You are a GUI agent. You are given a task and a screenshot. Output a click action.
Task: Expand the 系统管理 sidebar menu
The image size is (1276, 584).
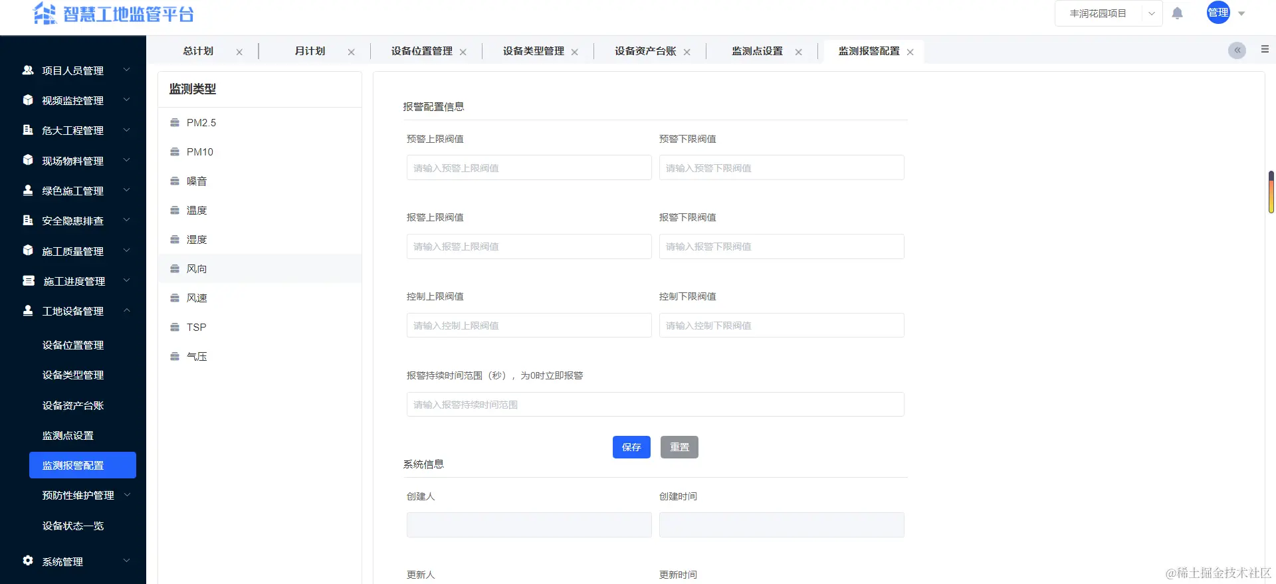pyautogui.click(x=73, y=561)
